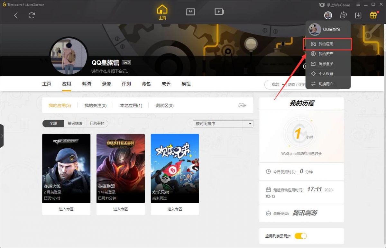Screen dimensions: 386x248
Task: Open the 穿越火线 game cover
Action: (x=66, y=169)
